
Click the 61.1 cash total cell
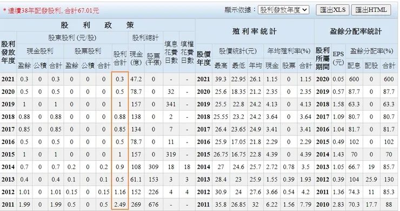click(x=136, y=179)
